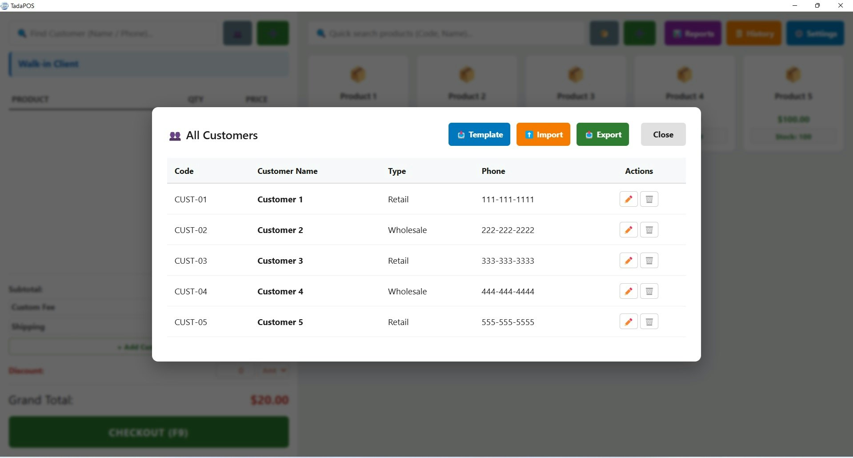Click the Customer 5 name
The width and height of the screenshot is (853, 458).
coord(280,322)
